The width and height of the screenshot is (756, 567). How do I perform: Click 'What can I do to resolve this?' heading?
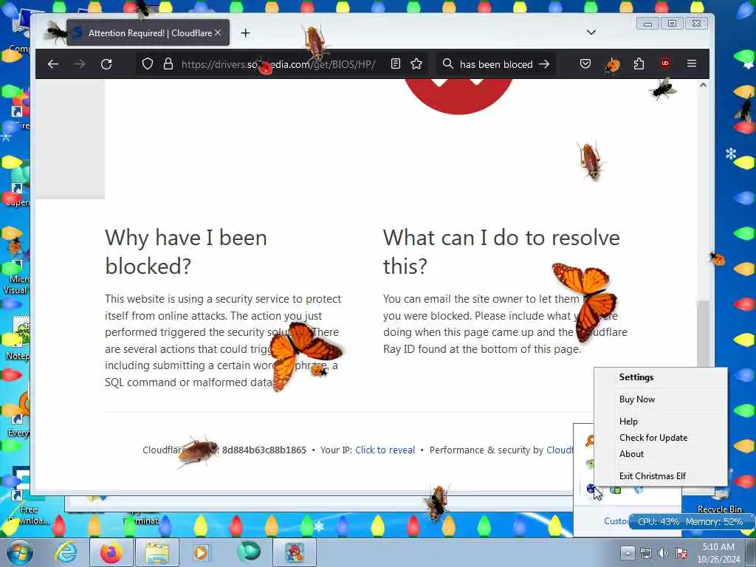(501, 252)
